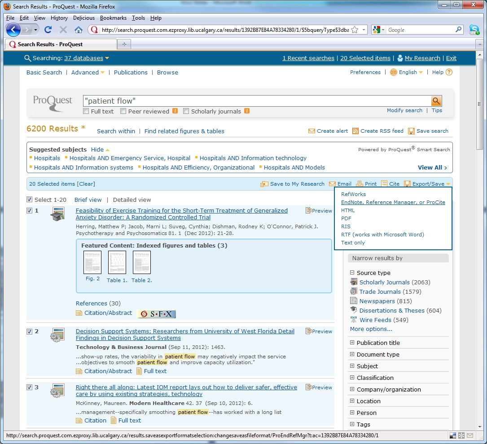Choose RefWorks from the export menu
487x444 pixels.
(353, 194)
